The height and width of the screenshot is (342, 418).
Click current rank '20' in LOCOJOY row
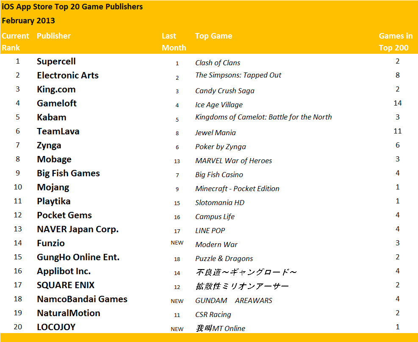(x=18, y=327)
